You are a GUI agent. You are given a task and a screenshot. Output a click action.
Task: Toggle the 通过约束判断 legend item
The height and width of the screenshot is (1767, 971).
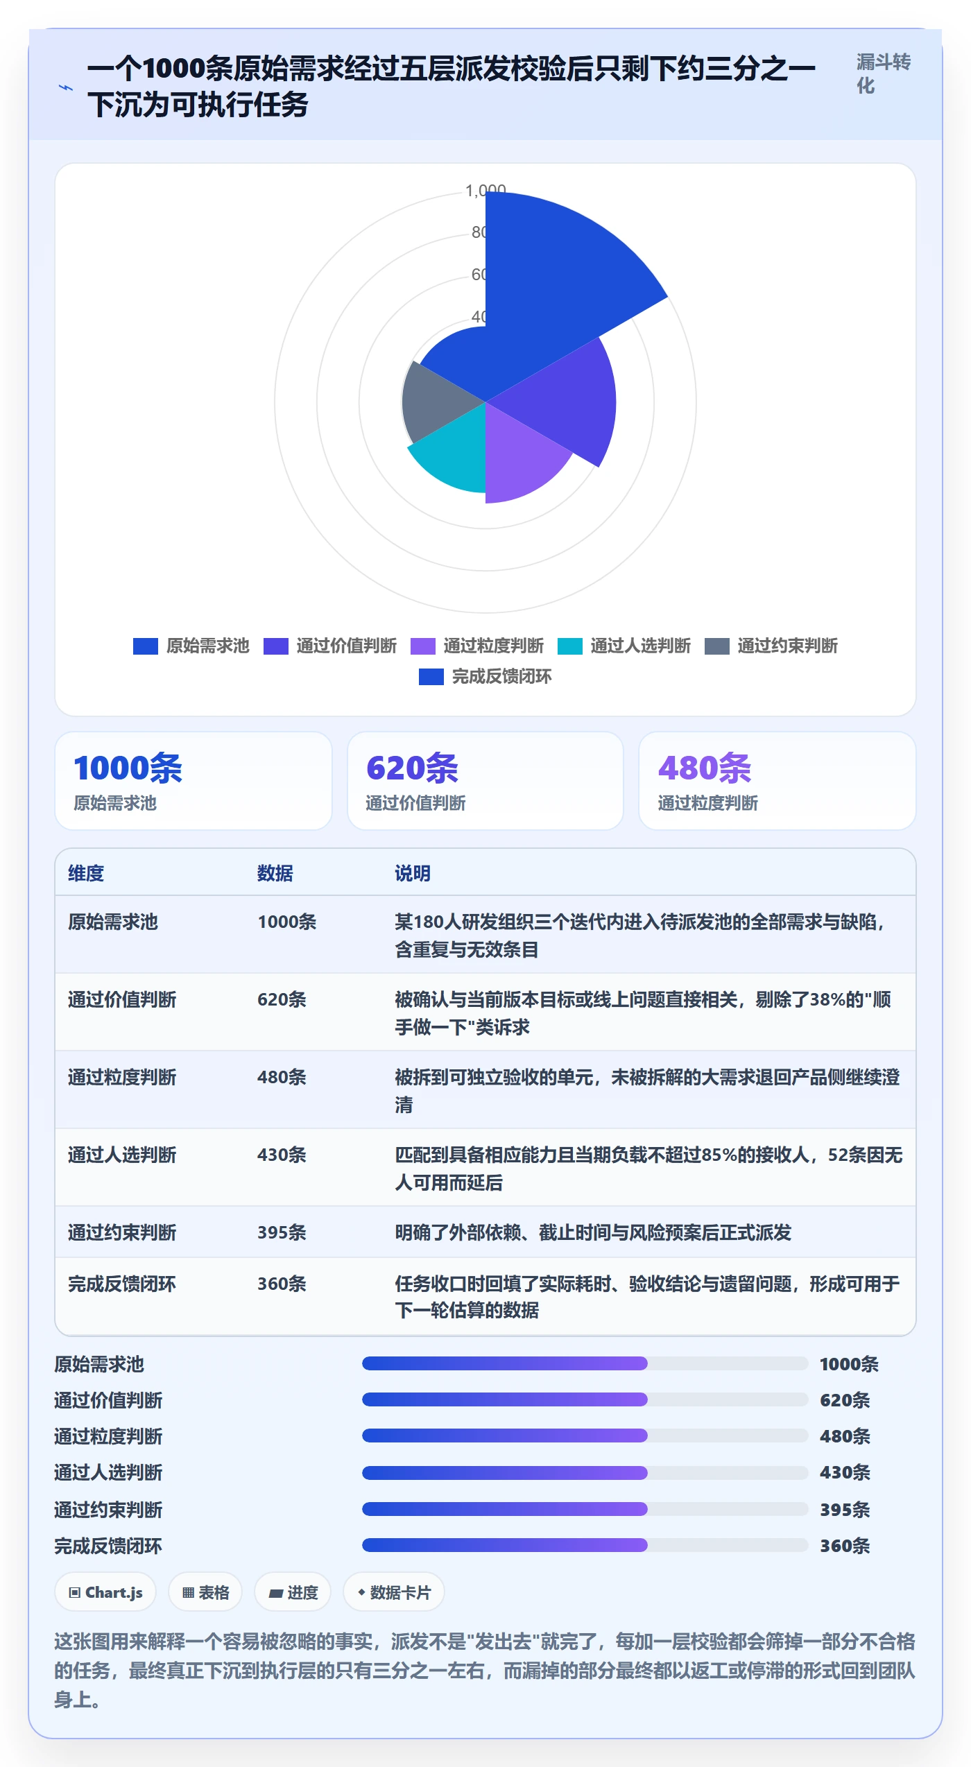(771, 646)
